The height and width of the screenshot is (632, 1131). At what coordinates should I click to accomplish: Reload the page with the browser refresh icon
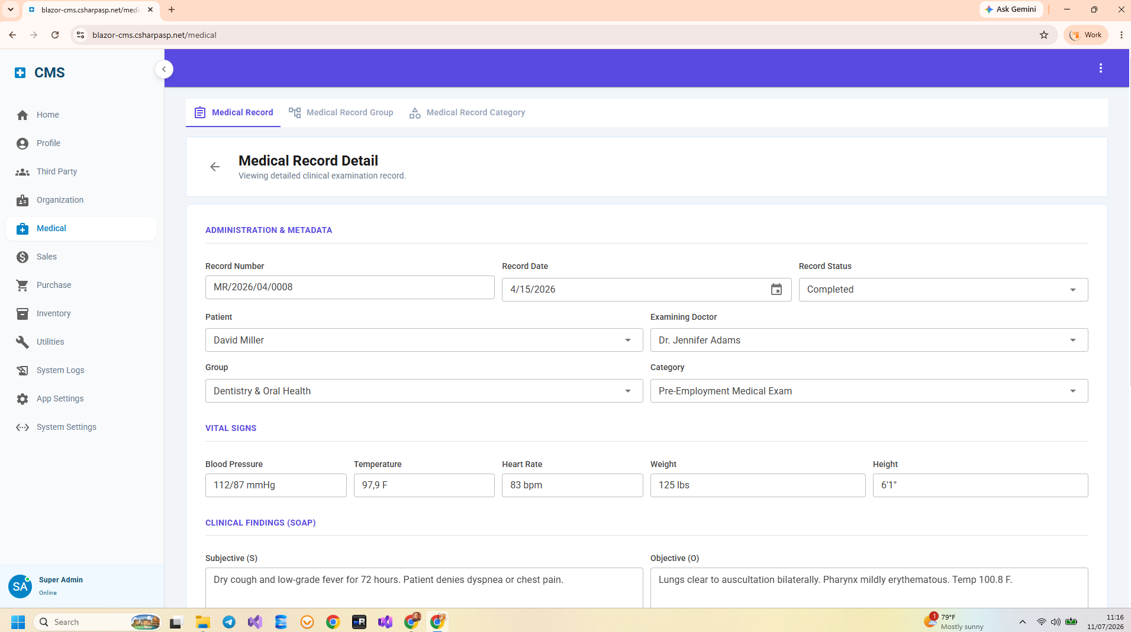pos(55,35)
